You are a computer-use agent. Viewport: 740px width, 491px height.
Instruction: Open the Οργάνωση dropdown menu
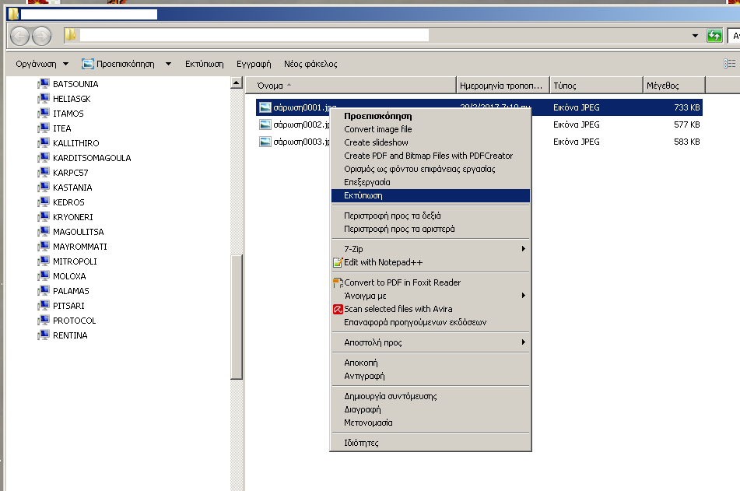coord(42,64)
